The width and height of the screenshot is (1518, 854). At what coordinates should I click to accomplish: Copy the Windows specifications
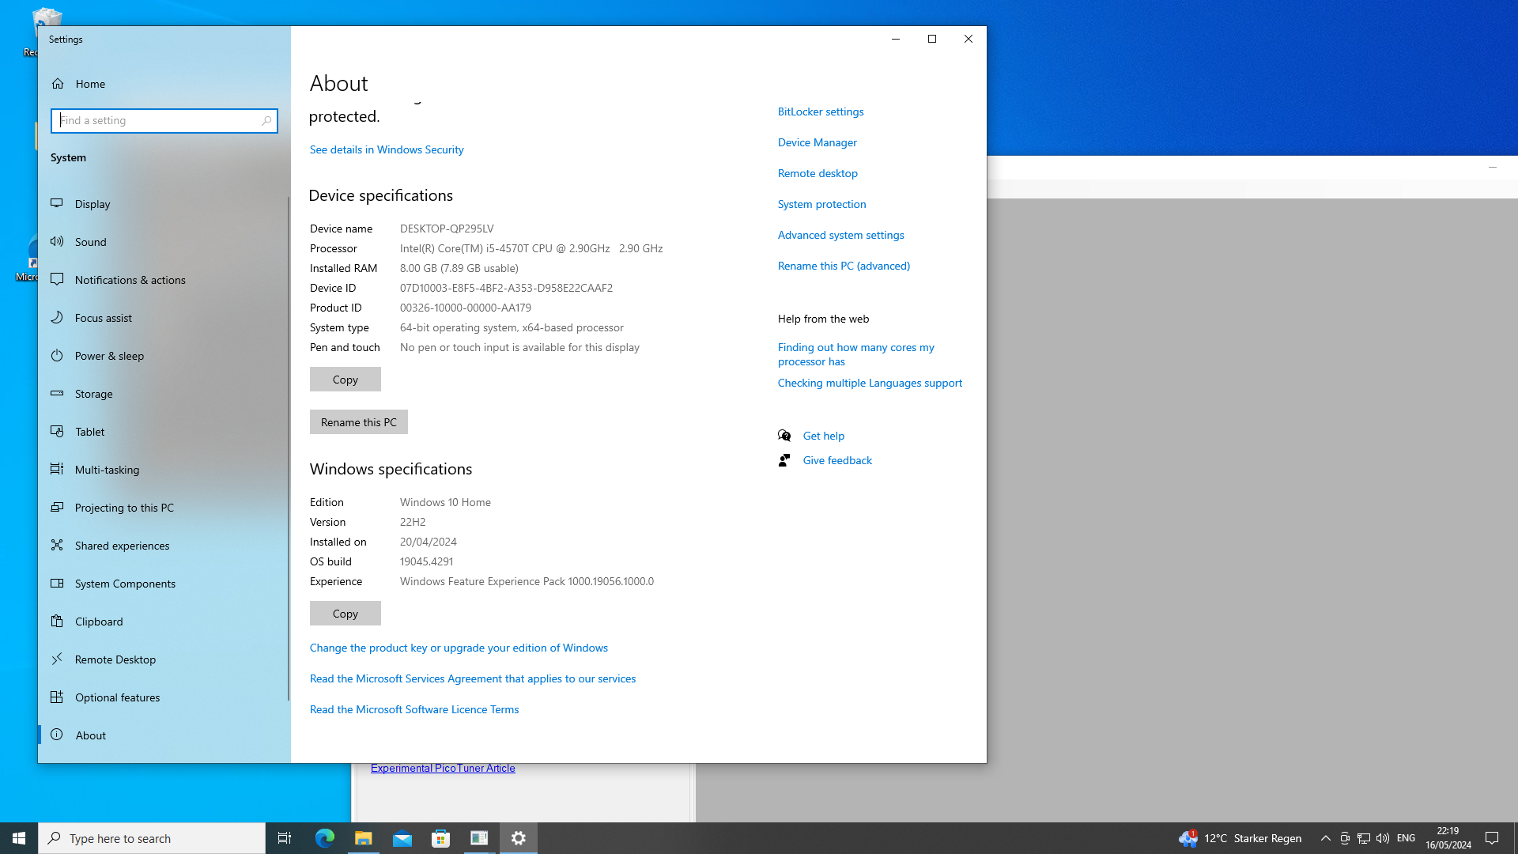pos(345,614)
